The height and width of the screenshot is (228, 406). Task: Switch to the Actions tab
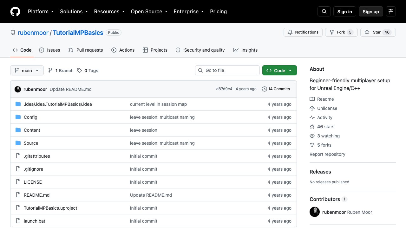point(123,50)
